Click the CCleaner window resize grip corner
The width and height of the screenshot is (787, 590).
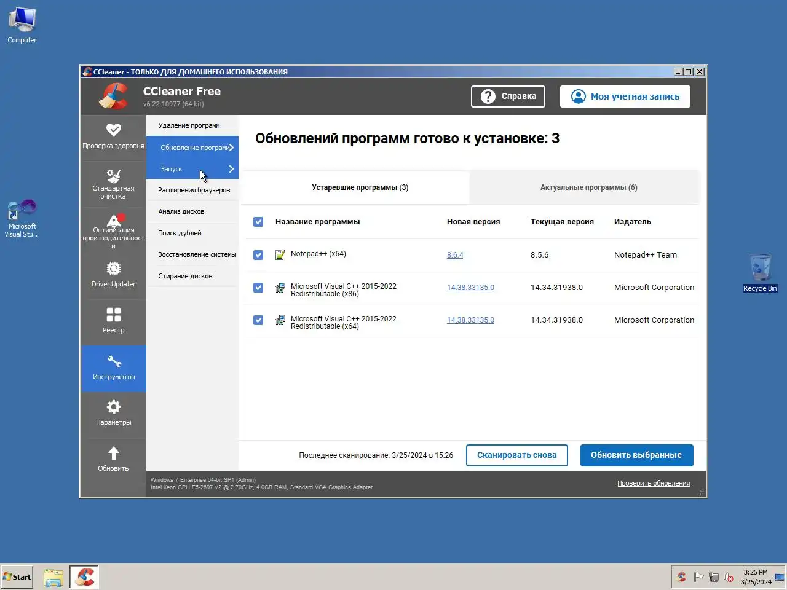click(x=702, y=492)
